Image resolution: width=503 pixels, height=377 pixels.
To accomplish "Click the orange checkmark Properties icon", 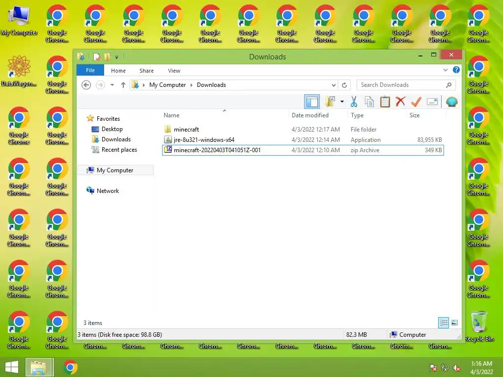I will point(416,102).
